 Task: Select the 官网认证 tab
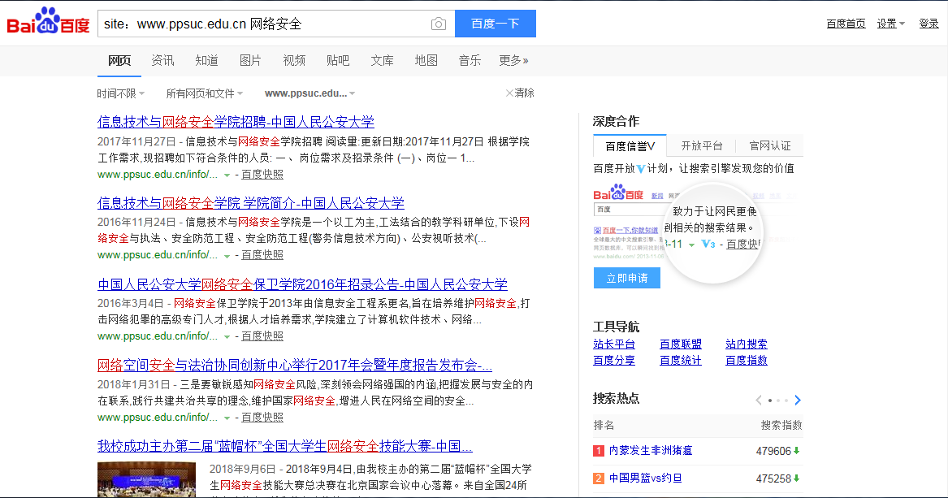[x=769, y=146]
